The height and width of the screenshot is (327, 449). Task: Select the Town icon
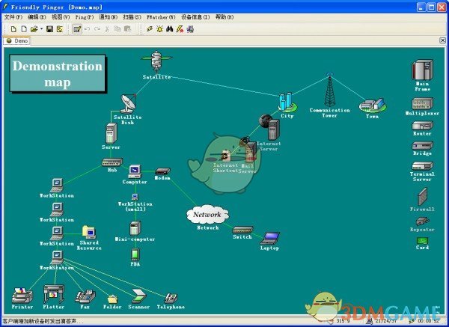pyautogui.click(x=373, y=106)
